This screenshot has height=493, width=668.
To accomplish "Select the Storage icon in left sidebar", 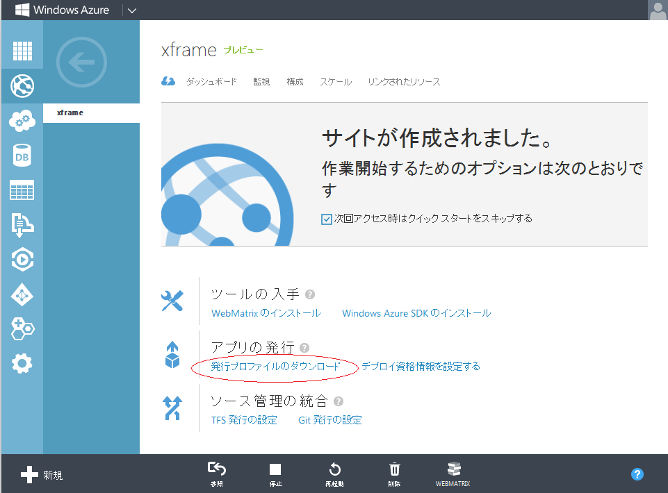I will tap(22, 190).
